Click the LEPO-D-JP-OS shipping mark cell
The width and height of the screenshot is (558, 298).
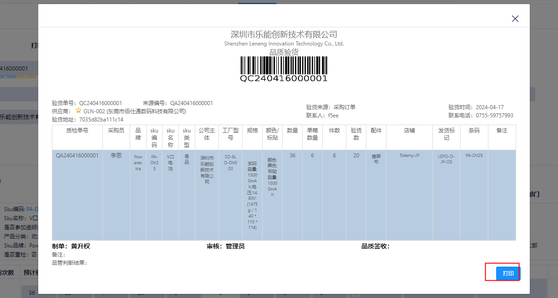(x=446, y=158)
